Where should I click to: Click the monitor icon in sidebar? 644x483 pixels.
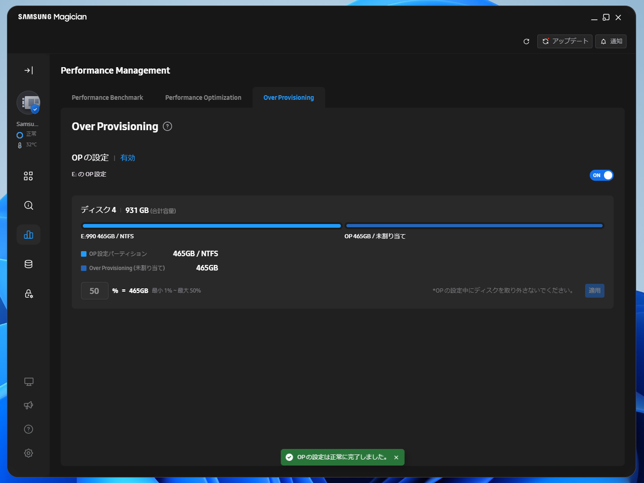click(29, 382)
